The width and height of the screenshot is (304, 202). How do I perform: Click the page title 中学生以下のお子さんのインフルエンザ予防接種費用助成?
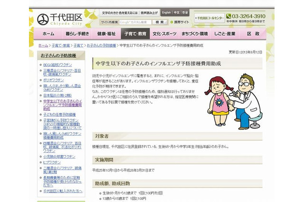tap(158, 64)
